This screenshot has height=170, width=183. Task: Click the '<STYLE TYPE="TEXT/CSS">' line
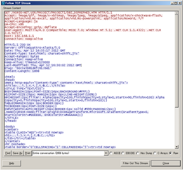click(x=25, y=89)
